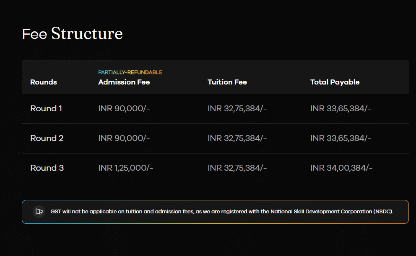Click the Fee Structure heading

[72, 33]
